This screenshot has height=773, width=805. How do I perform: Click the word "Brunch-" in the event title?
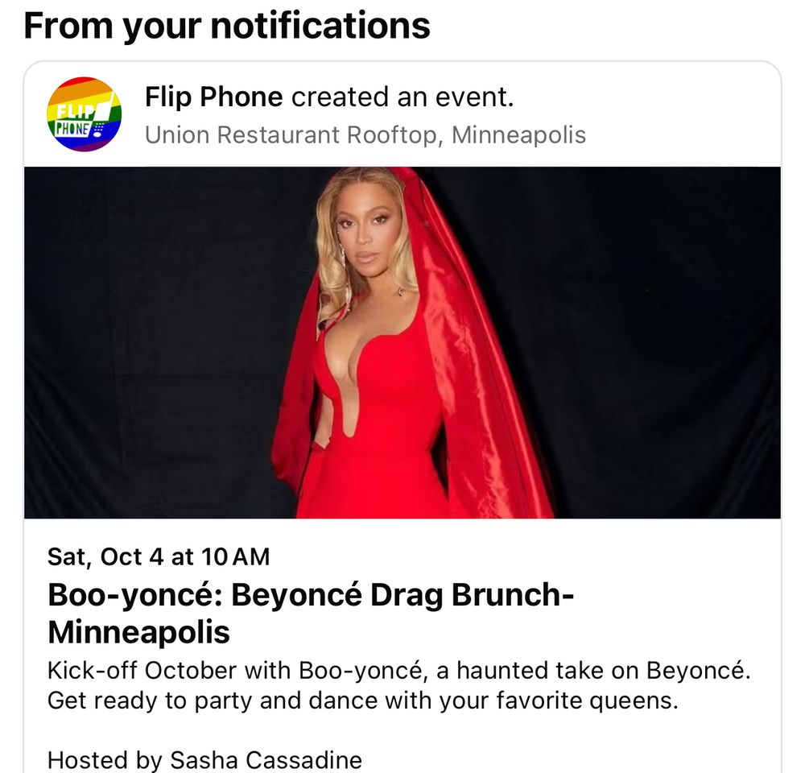[512, 595]
